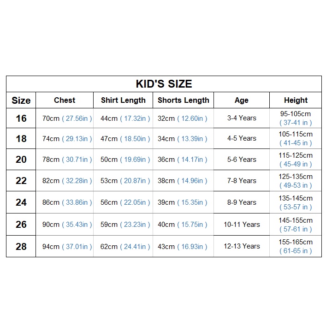Viewport: 326px width, 326px height.
Task: Click size 22 in the Size column
Action: point(21,181)
